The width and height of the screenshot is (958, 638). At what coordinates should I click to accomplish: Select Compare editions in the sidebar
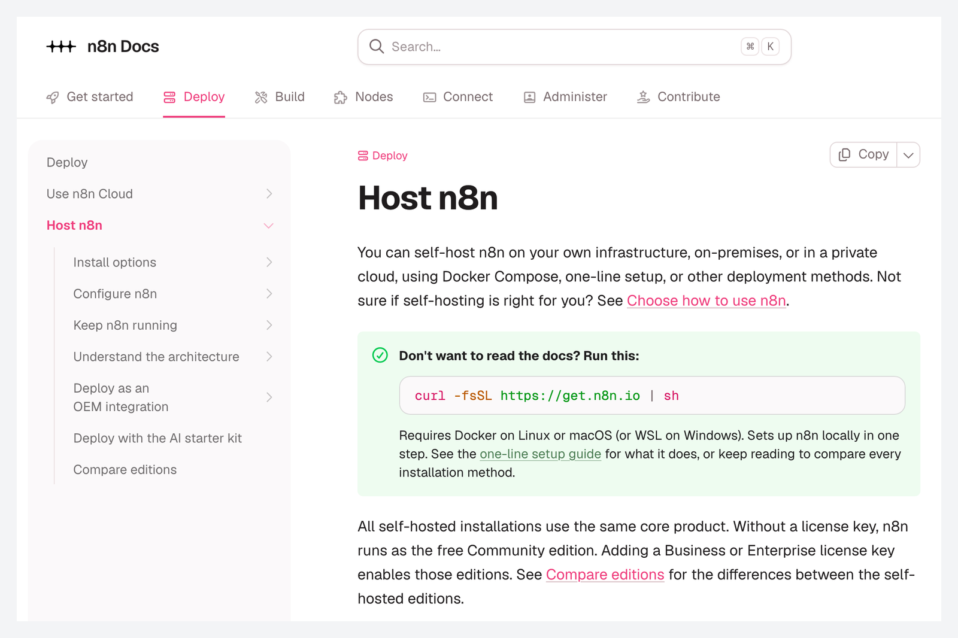[x=125, y=470]
